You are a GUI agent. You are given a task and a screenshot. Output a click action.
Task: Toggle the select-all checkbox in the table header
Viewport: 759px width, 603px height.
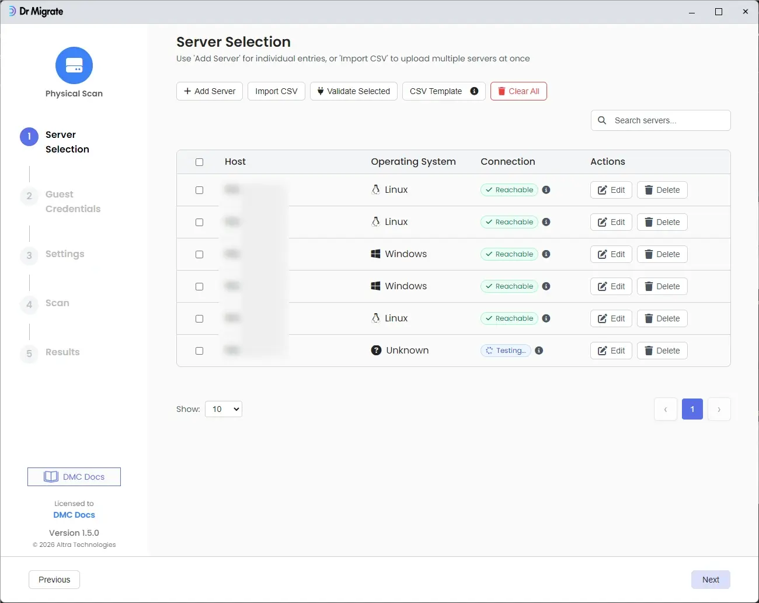(x=199, y=162)
